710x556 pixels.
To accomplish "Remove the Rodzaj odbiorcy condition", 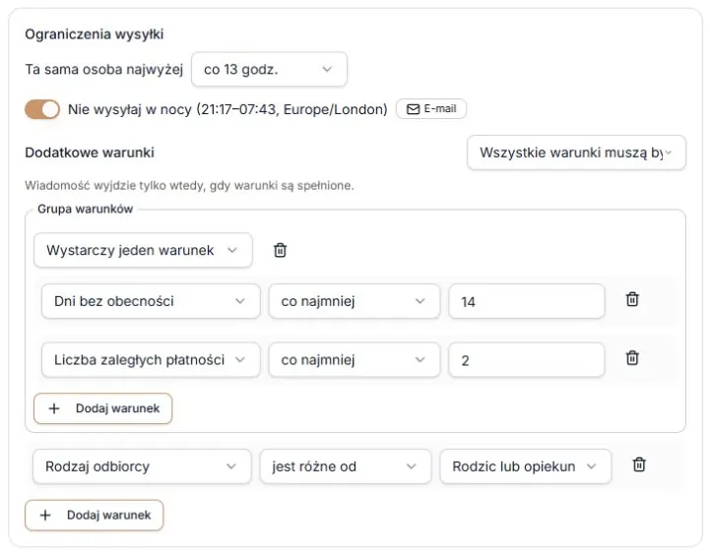I will point(639,464).
